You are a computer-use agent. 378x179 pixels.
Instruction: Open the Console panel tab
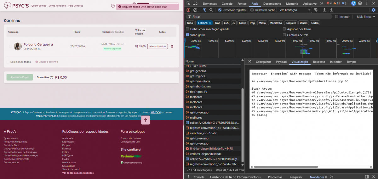(x=227, y=3)
